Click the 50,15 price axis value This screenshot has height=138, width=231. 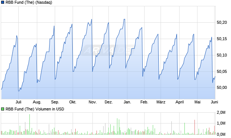pos(222,39)
